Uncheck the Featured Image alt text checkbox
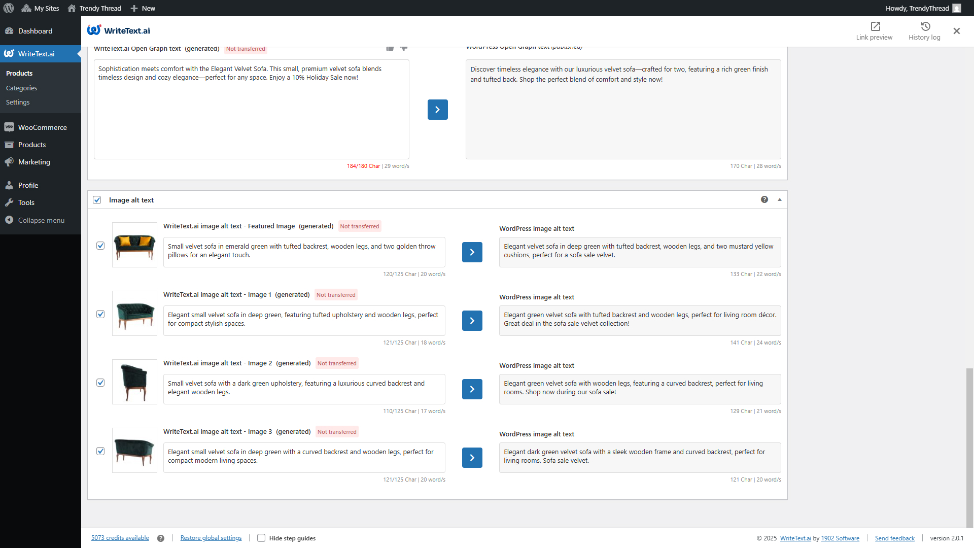 click(x=100, y=246)
